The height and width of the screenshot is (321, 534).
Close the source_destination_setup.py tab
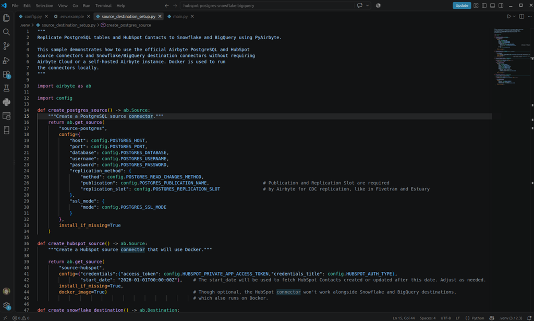coord(160,16)
